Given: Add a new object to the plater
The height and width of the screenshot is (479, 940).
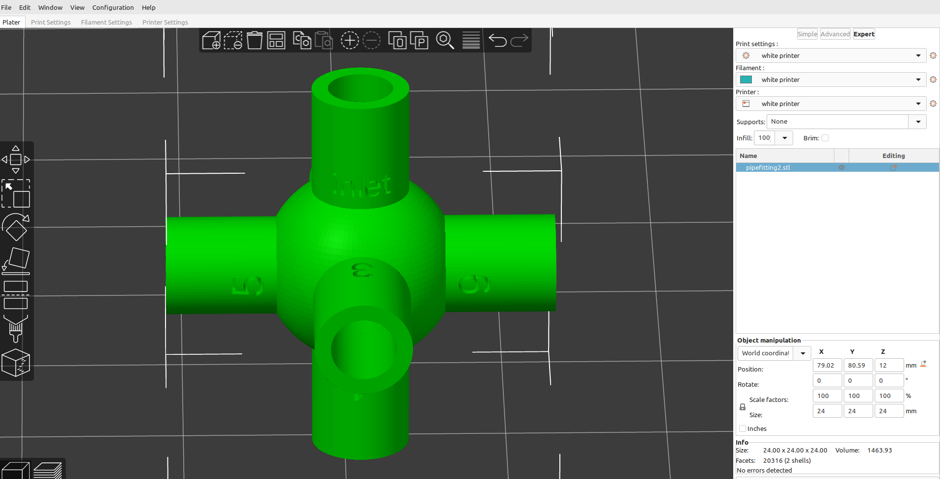Looking at the screenshot, I should point(210,40).
